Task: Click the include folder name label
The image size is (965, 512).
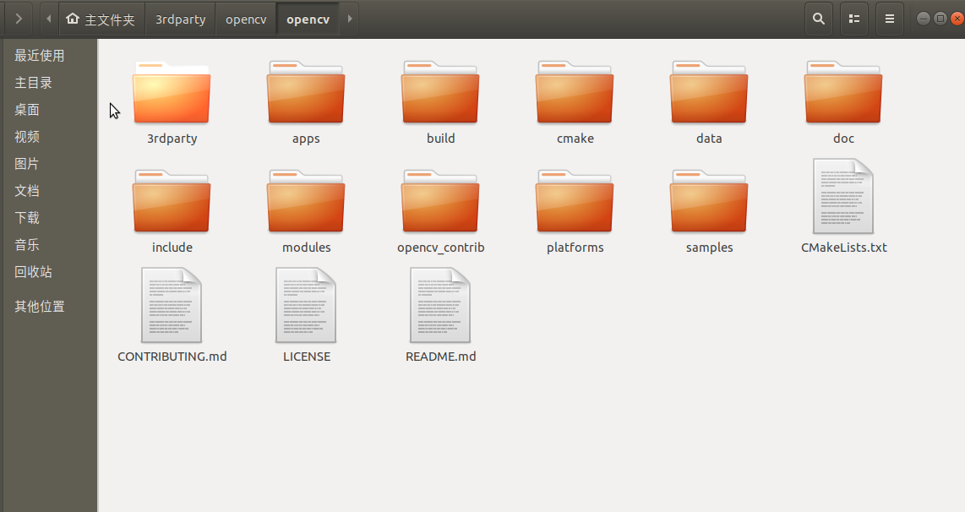Action: click(x=172, y=248)
